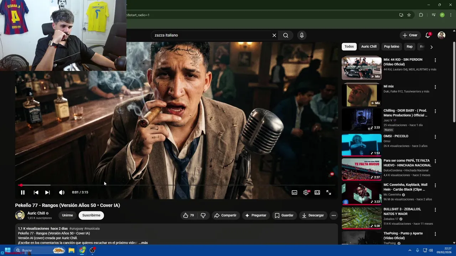Viewport: 456px width, 256px height.
Task: Bookmark this page with star icon
Action: pos(409,15)
